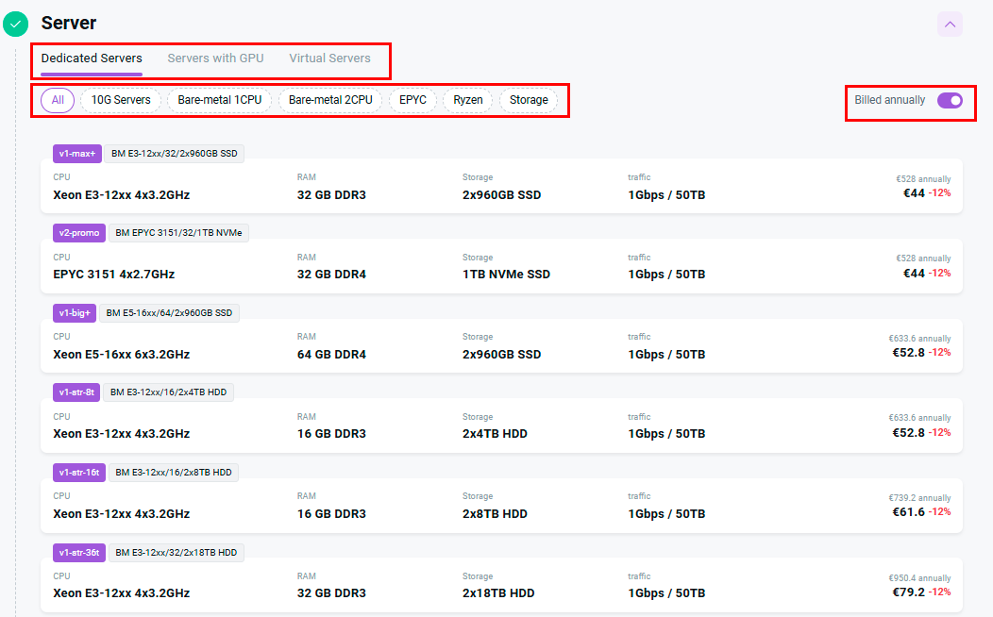Show only Ryzen servers
The image size is (993, 617).
[467, 100]
